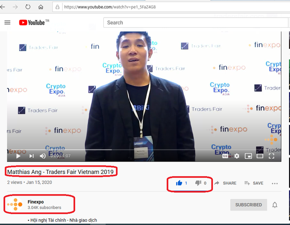Dislike the video with thumbs down
Image resolution: width=290 pixels, height=225 pixels.
tap(198, 183)
